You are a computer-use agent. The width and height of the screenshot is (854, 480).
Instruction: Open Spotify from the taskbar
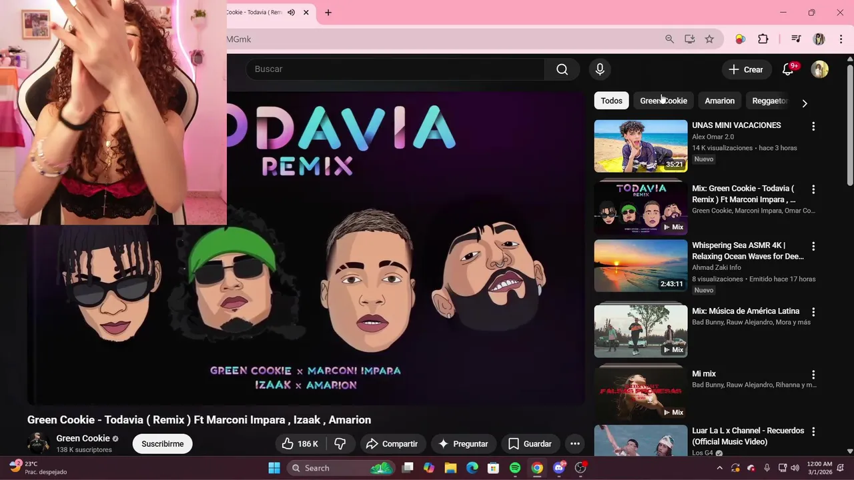(x=515, y=468)
